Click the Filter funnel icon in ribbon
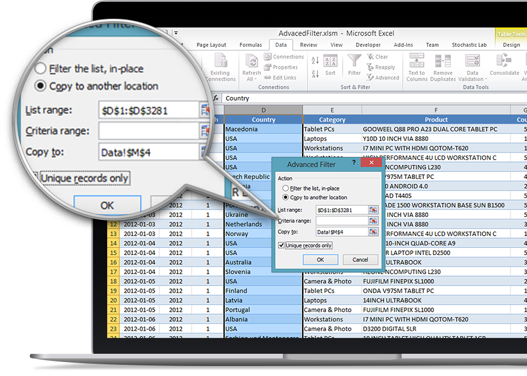 [354, 61]
